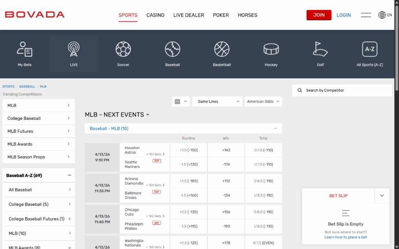Click BASEBALL breadcrumb link
Viewport: 399px width, 249px height.
27,87
